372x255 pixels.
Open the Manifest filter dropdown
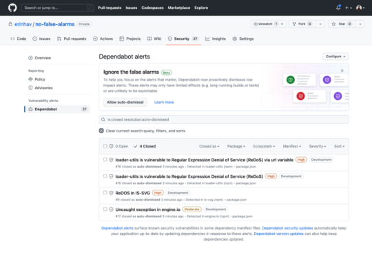point(292,146)
